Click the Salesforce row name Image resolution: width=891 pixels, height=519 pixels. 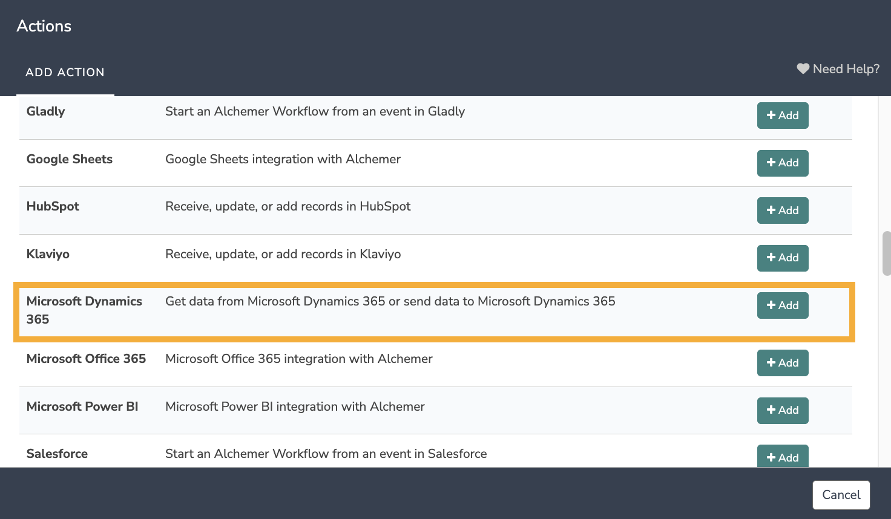click(x=57, y=454)
